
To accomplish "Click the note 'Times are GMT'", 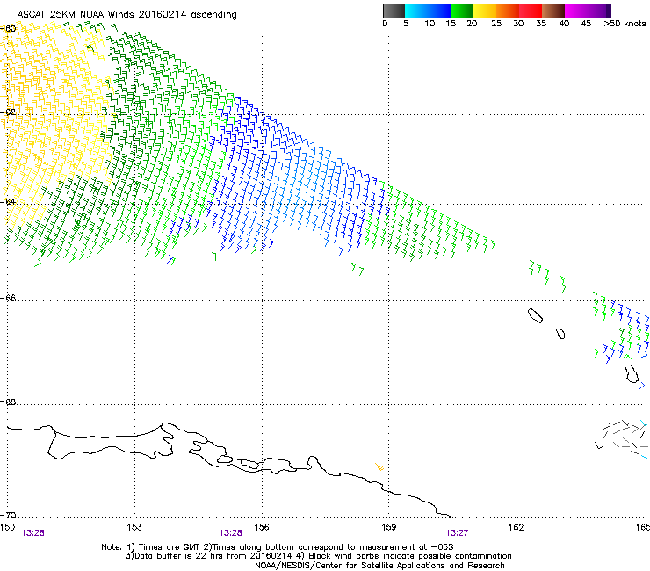I will click(x=170, y=547).
